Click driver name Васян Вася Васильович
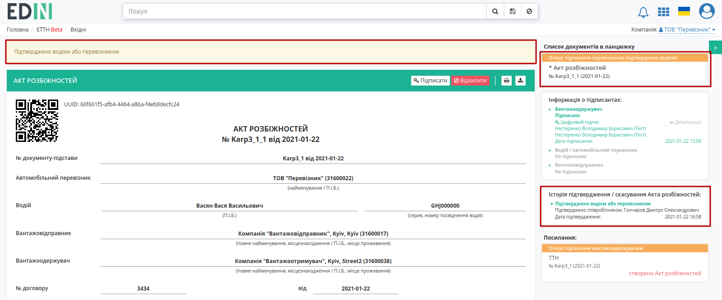The height and width of the screenshot is (300, 722). pyautogui.click(x=230, y=206)
